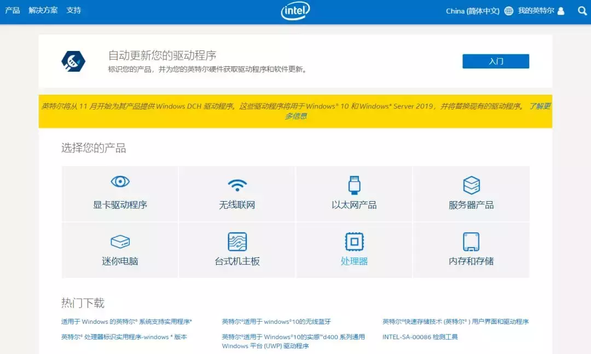Open China (简体中文) region selector
The width and height of the screenshot is (591, 354).
473,11
